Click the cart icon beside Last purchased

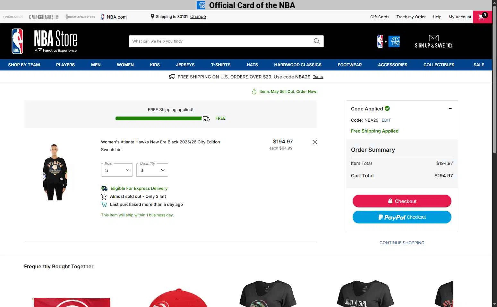104,205
